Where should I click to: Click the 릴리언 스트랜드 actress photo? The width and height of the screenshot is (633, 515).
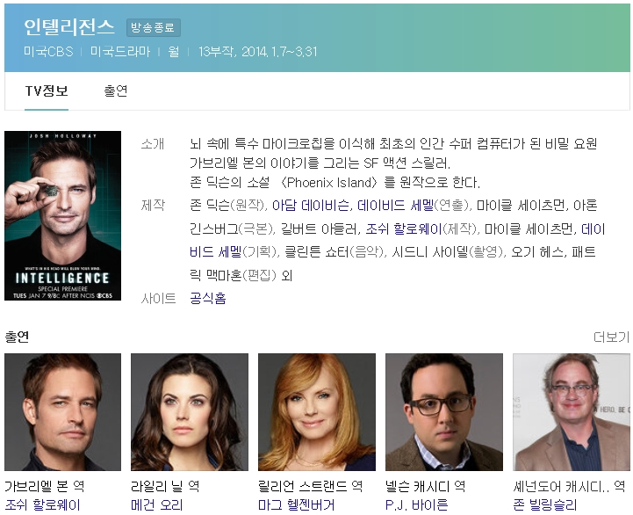[x=316, y=412]
